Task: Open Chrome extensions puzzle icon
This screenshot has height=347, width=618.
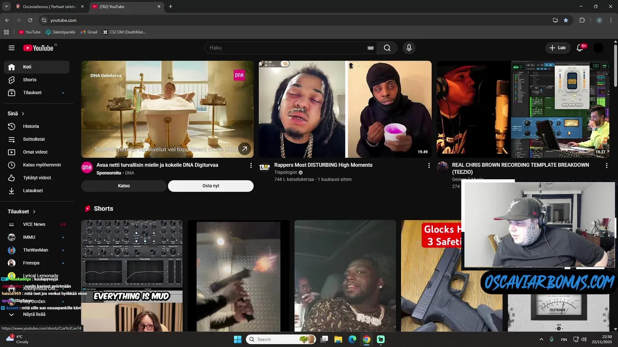Action: pos(582,20)
